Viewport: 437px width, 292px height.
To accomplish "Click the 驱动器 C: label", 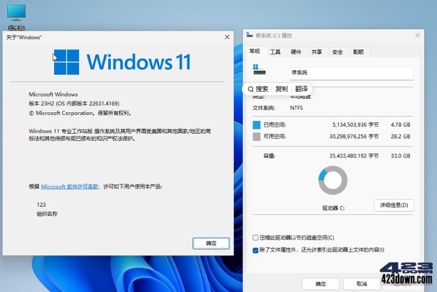I will coord(334,208).
